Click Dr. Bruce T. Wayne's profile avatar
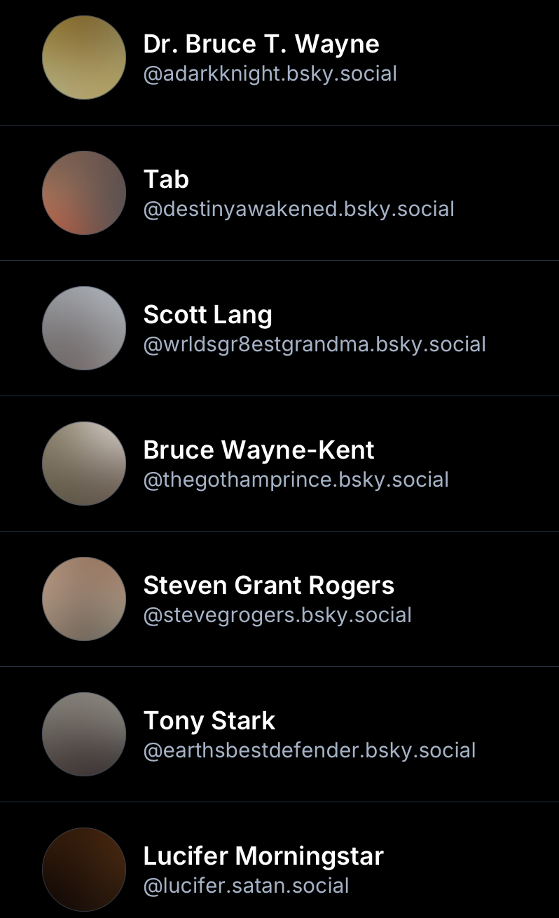The width and height of the screenshot is (559, 918). (x=84, y=58)
